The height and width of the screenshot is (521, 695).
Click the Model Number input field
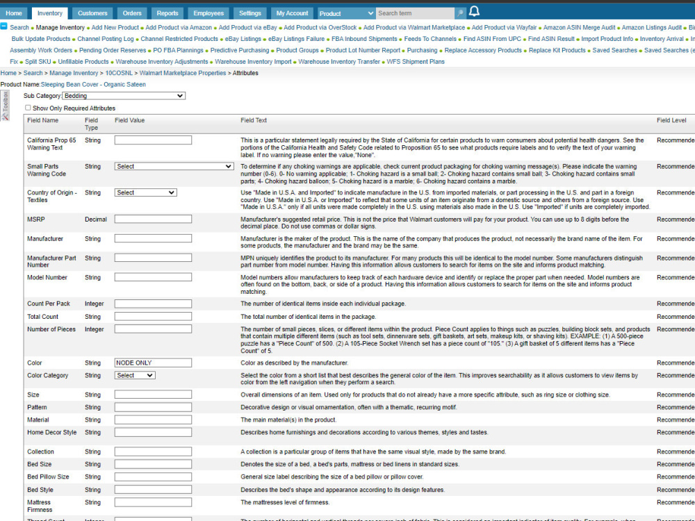(153, 277)
